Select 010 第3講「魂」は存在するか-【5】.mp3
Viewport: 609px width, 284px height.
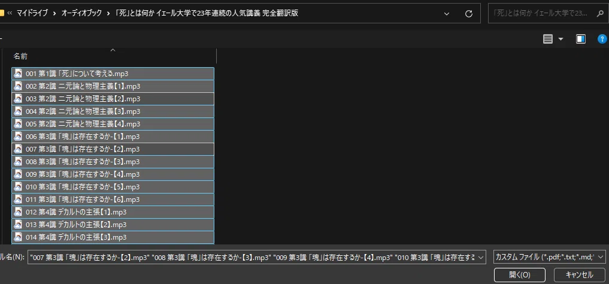click(x=113, y=186)
